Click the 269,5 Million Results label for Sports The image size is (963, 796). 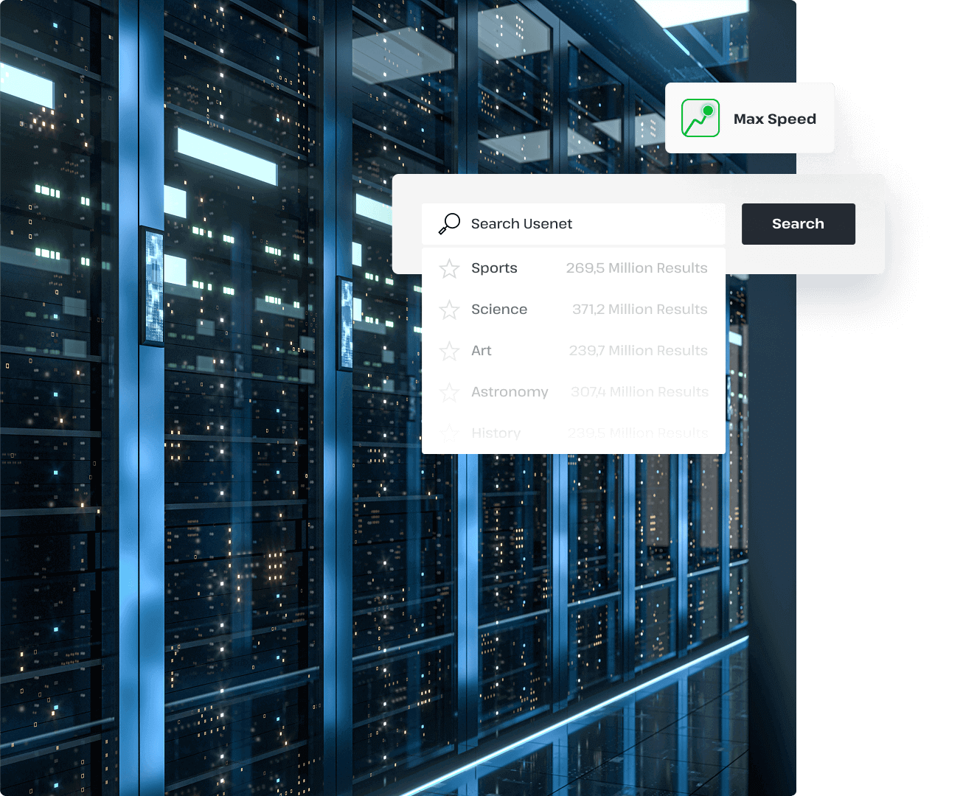636,268
